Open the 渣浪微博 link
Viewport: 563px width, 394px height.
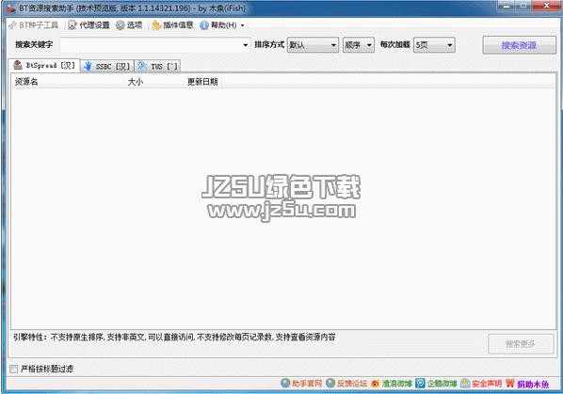coord(396,384)
